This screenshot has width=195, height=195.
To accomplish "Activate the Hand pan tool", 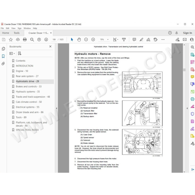I will tap(79, 40).
